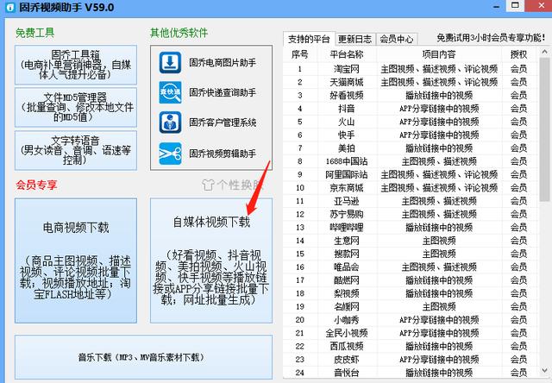This screenshot has width=552, height=383.
Task: Sort by 平台名称 column header
Action: (x=347, y=54)
